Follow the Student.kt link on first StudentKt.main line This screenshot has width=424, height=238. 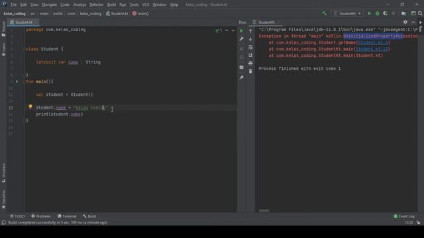372,49
